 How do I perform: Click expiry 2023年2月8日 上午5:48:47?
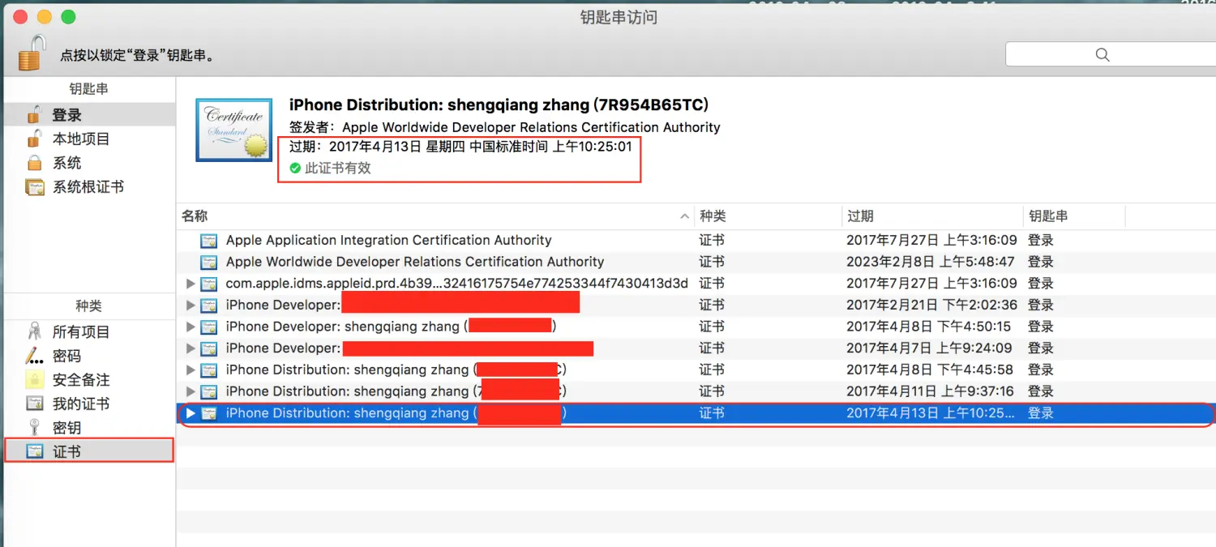[x=931, y=262]
